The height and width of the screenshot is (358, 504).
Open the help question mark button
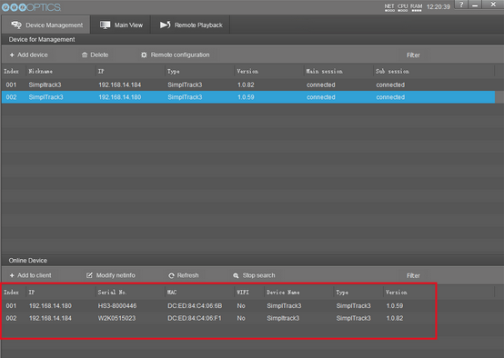461,5
